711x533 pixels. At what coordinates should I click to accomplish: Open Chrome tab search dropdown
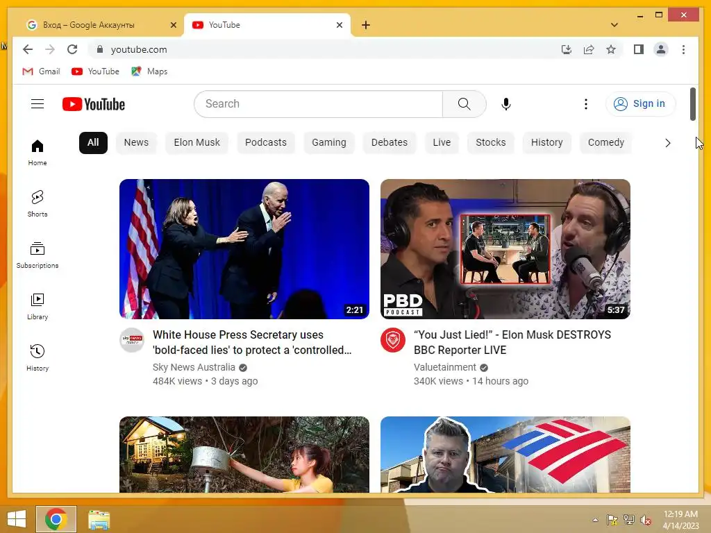click(614, 25)
